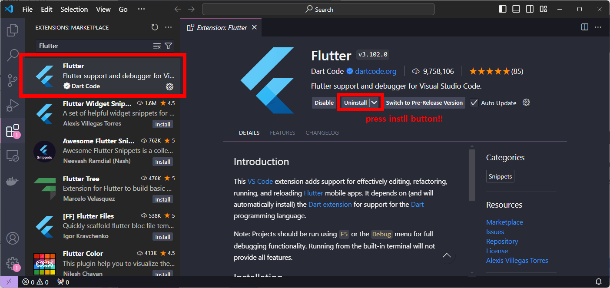
Task: Customize layout from title bar icon
Action: pyautogui.click(x=544, y=9)
